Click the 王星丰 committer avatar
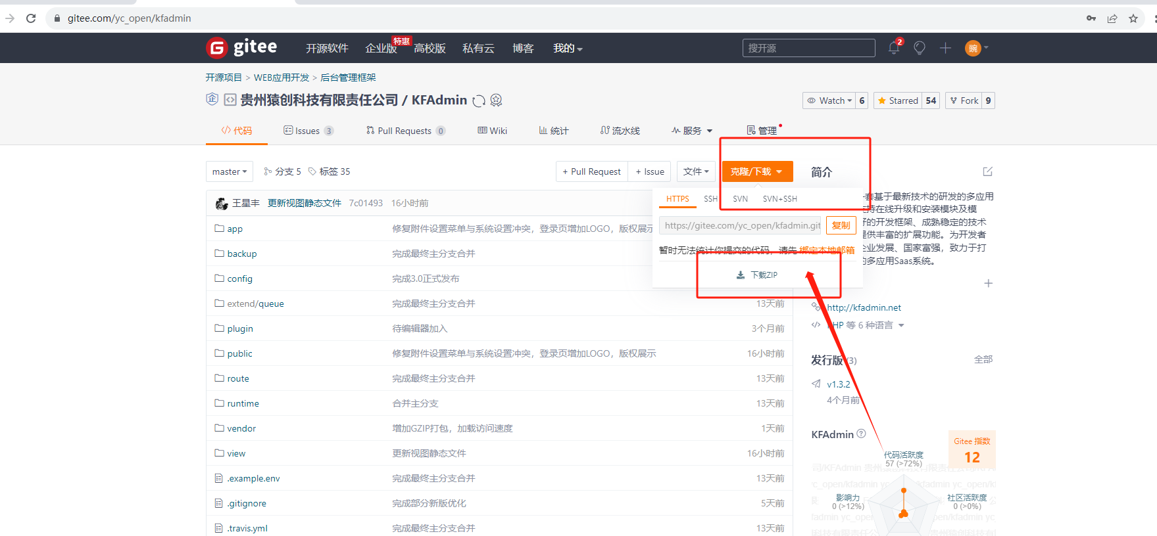This screenshot has height=536, width=1157. (x=222, y=204)
